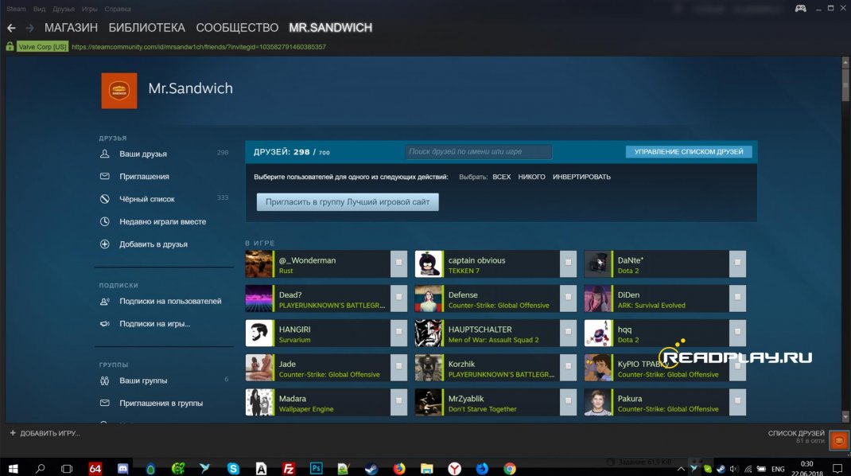Open the 'Друзья' menu
851x476 pixels.
(64, 9)
